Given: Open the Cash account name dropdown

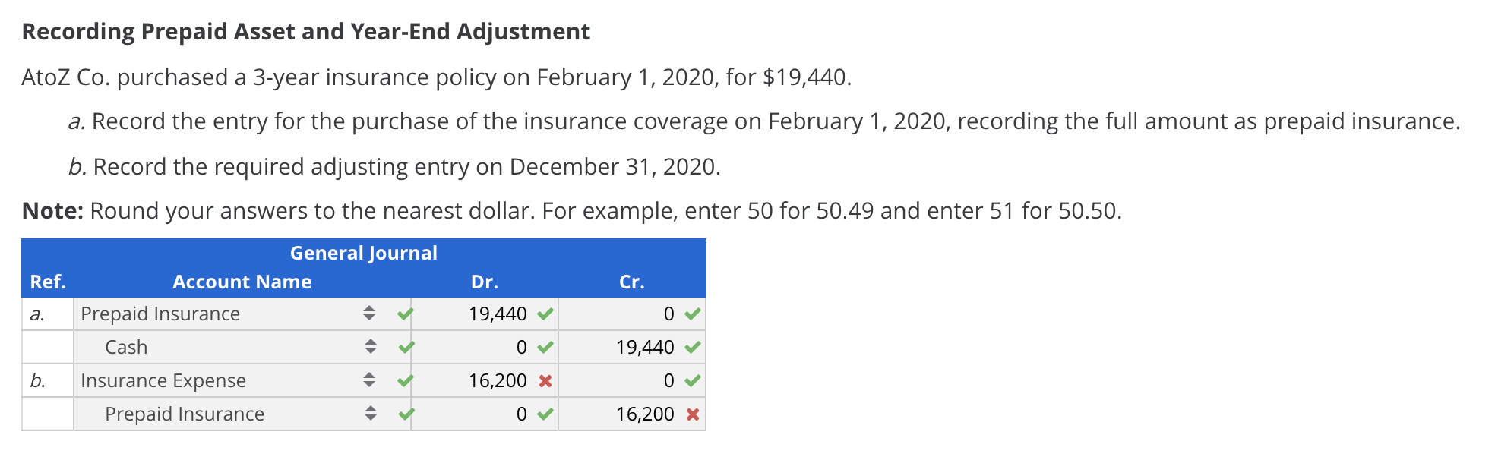Looking at the screenshot, I should (x=370, y=347).
